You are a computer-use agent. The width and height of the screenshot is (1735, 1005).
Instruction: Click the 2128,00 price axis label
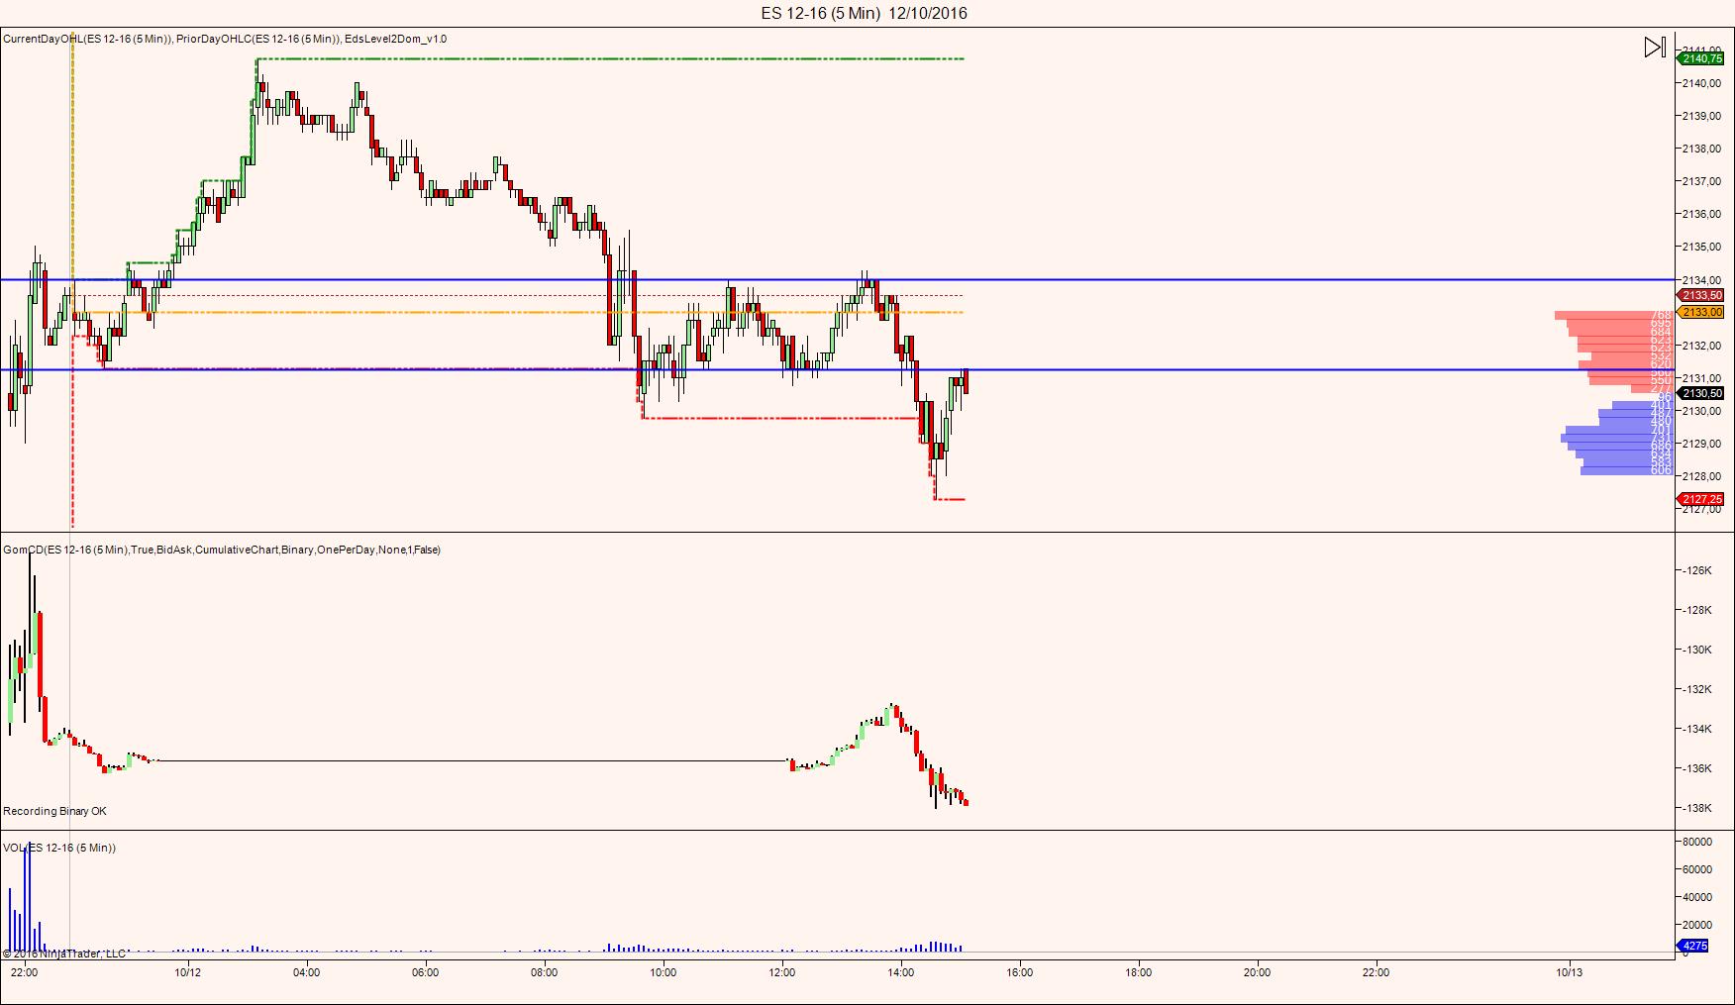tap(1701, 476)
